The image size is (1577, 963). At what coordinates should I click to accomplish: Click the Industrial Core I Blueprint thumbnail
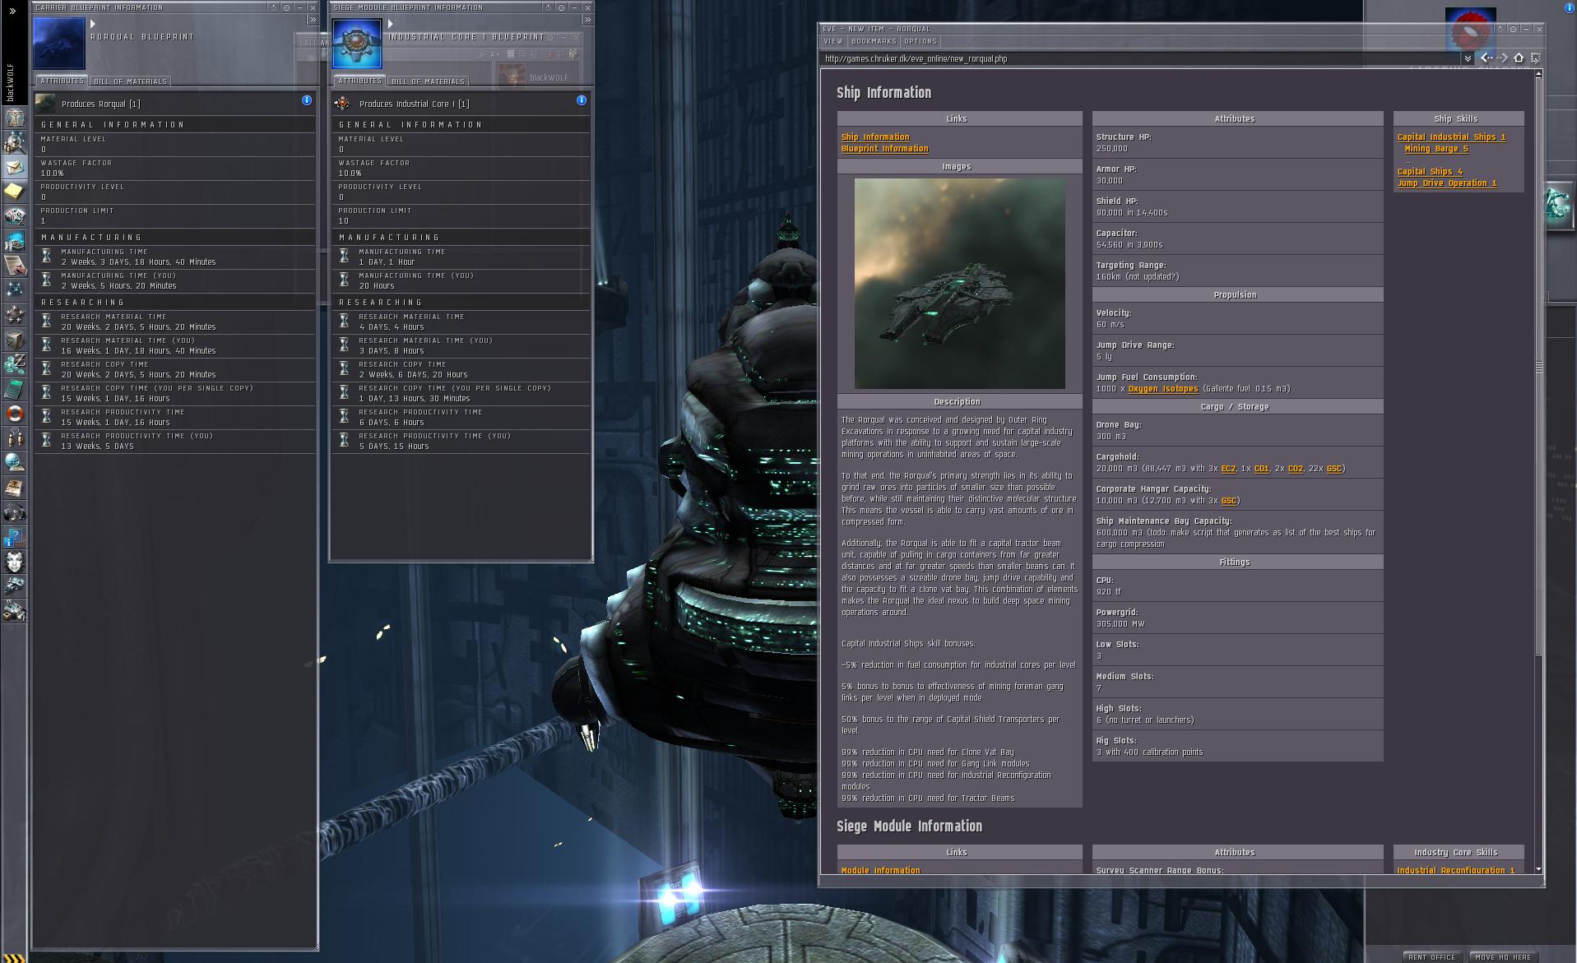pyautogui.click(x=357, y=43)
